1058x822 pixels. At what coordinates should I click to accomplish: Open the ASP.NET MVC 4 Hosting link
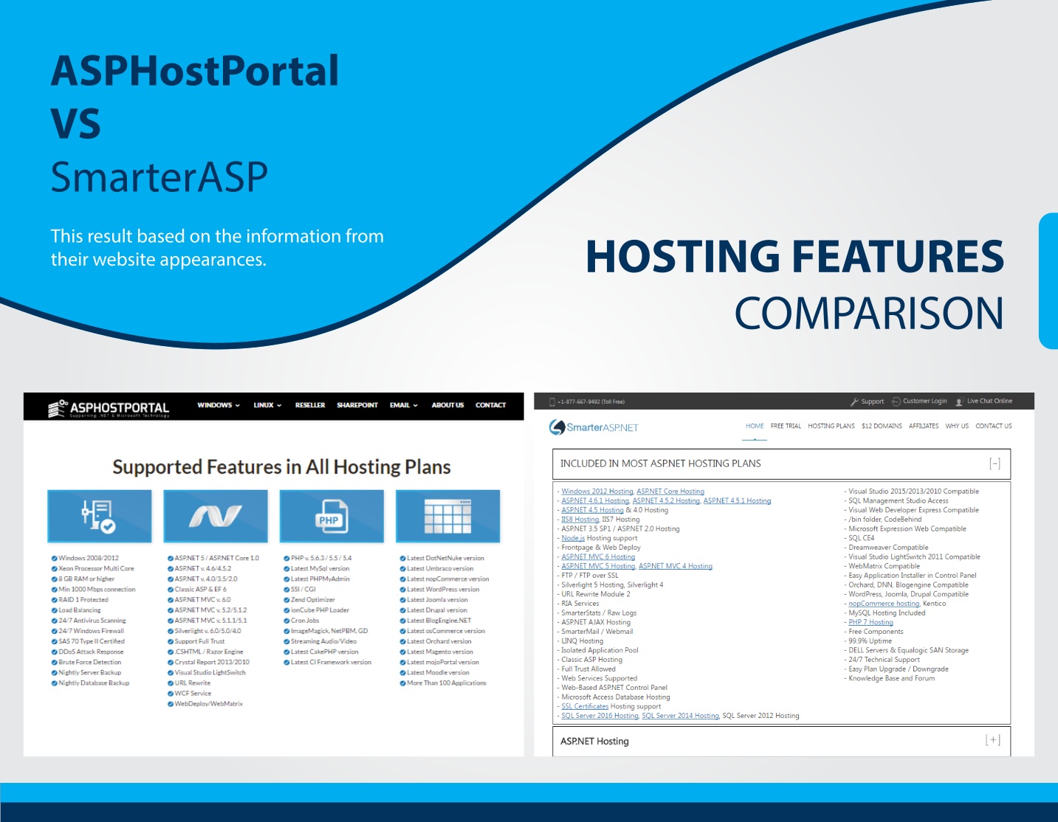(x=676, y=567)
